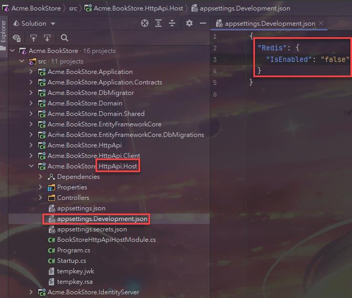Expand the Controllers folder
Screen dimensions: 352x298
pyautogui.click(x=40, y=198)
